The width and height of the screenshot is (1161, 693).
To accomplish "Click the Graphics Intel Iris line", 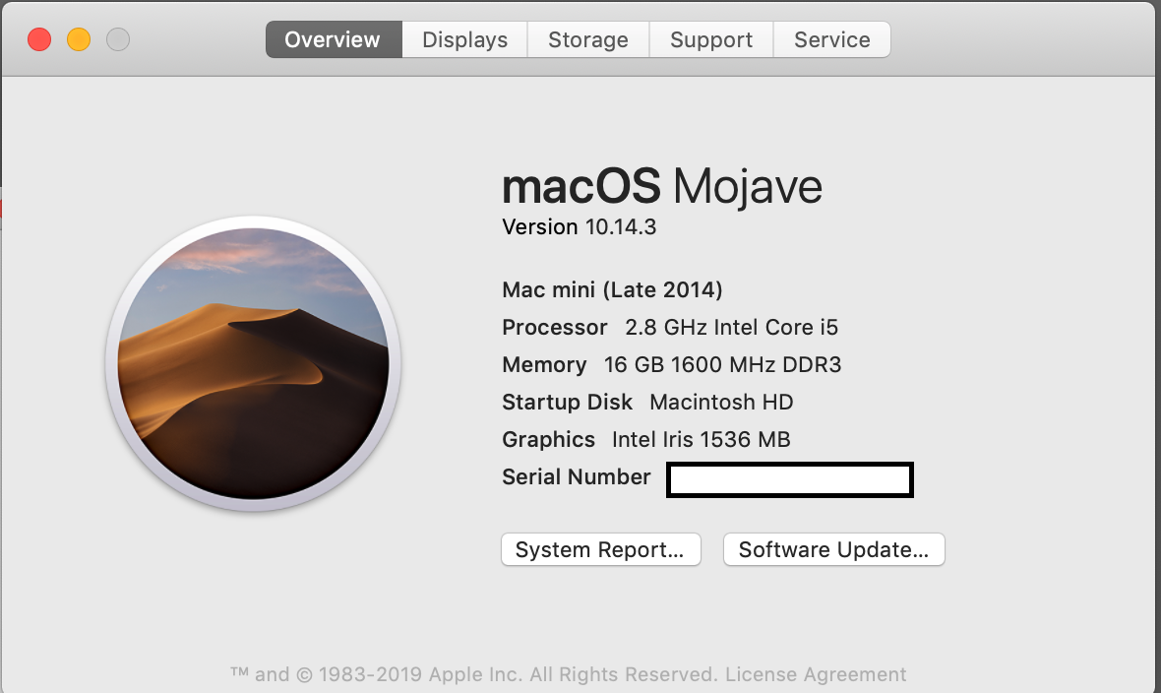I will [646, 439].
